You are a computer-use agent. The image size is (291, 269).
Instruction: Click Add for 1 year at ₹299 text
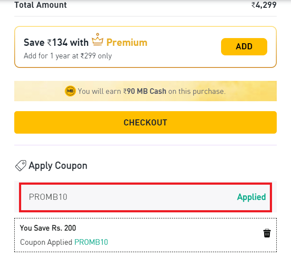tap(68, 56)
